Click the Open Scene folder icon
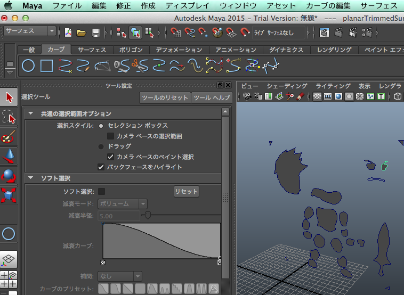The image size is (404, 295). (x=81, y=32)
